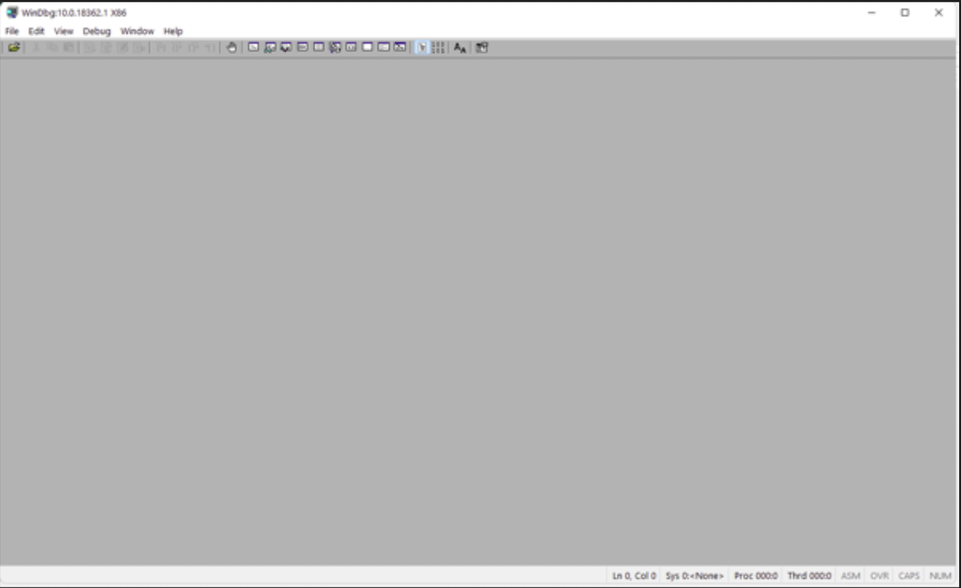Open the Debug menu

[97, 31]
